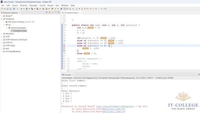The height and width of the screenshot is (113, 200).
Task: Close the Exception1.java editor tab
Action: coord(80,13)
